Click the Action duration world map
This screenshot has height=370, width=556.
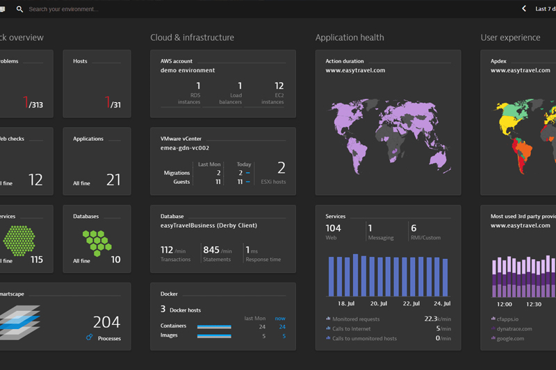point(389,137)
